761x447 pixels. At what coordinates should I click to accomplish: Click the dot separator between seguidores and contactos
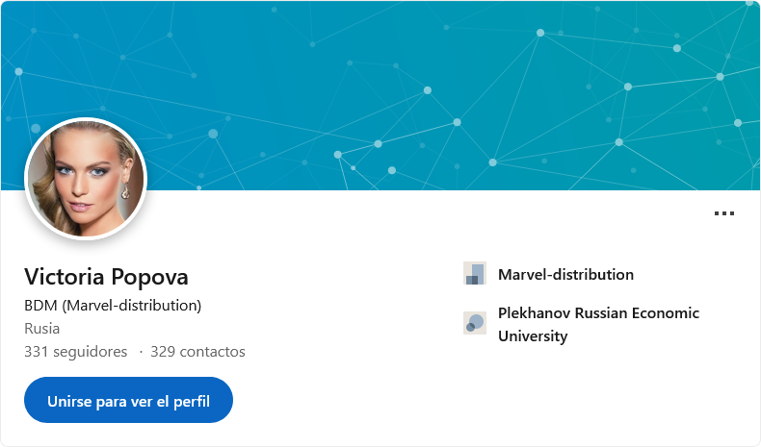(x=141, y=353)
